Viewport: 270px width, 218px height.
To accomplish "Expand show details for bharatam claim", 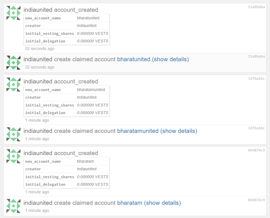I will pos(162,203).
